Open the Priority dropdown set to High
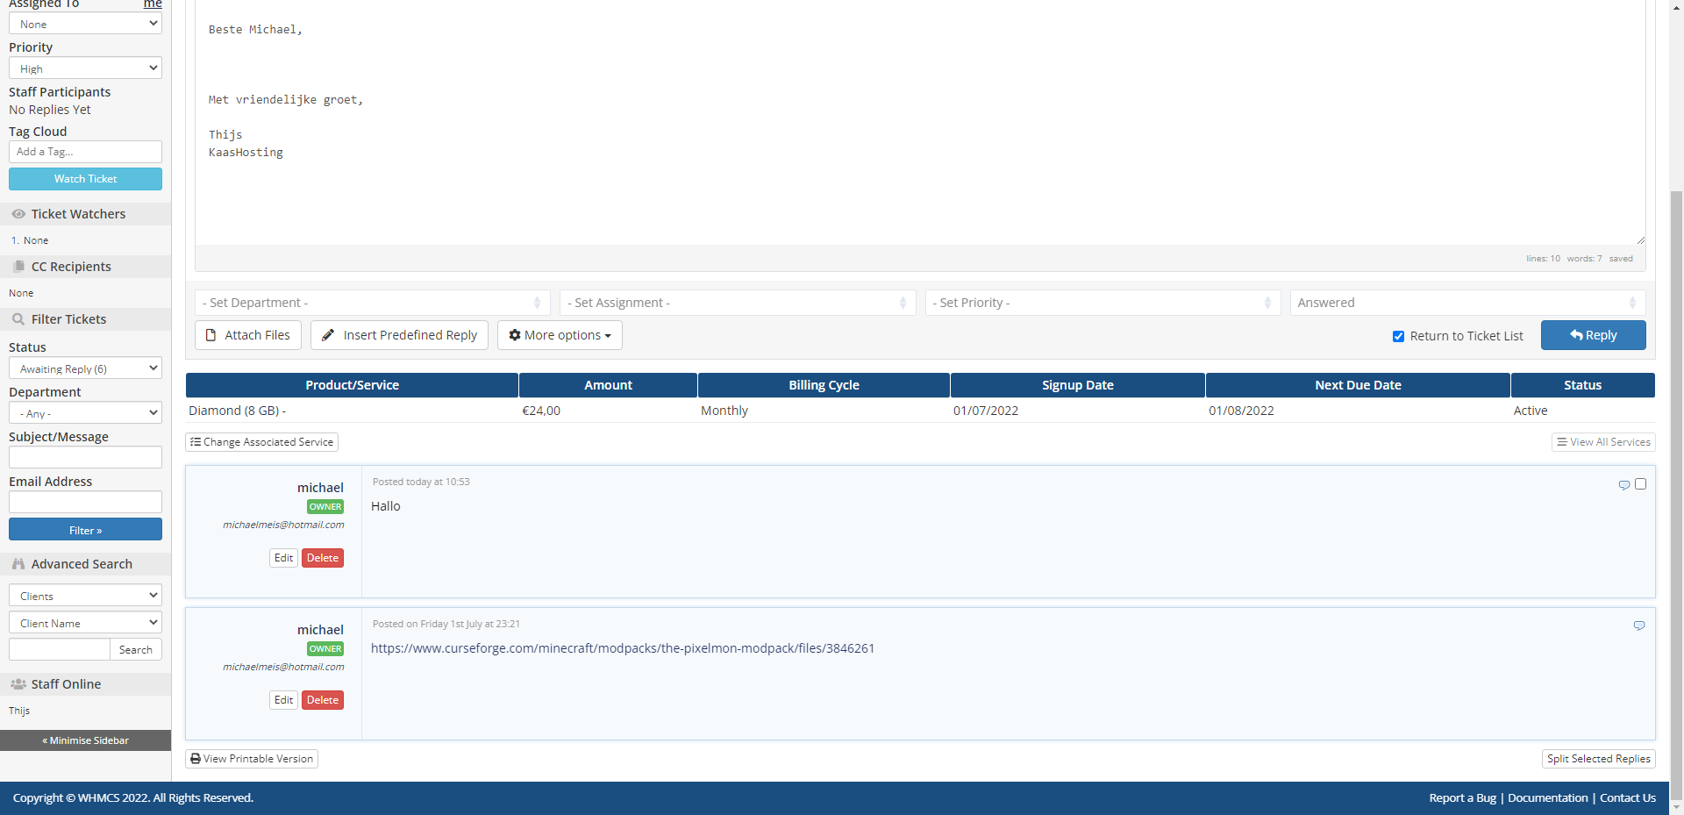The image size is (1684, 815). pos(85,68)
